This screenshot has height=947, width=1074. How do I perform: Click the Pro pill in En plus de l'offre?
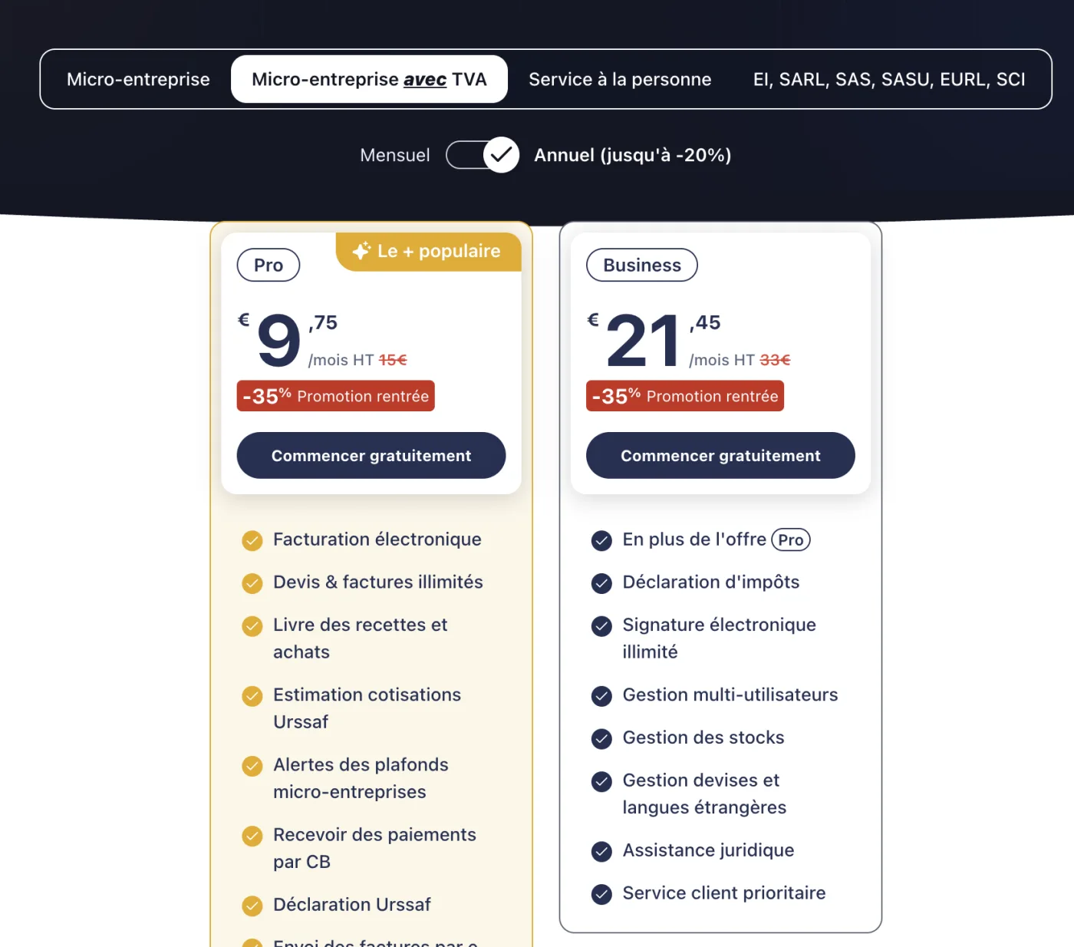tap(791, 539)
